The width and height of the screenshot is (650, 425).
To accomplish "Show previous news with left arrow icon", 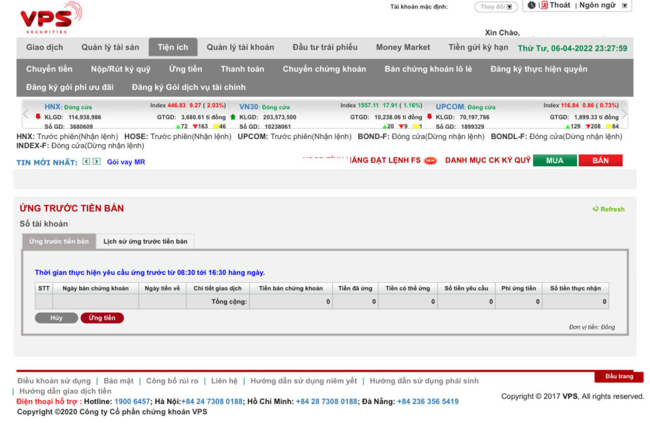I will click(86, 162).
